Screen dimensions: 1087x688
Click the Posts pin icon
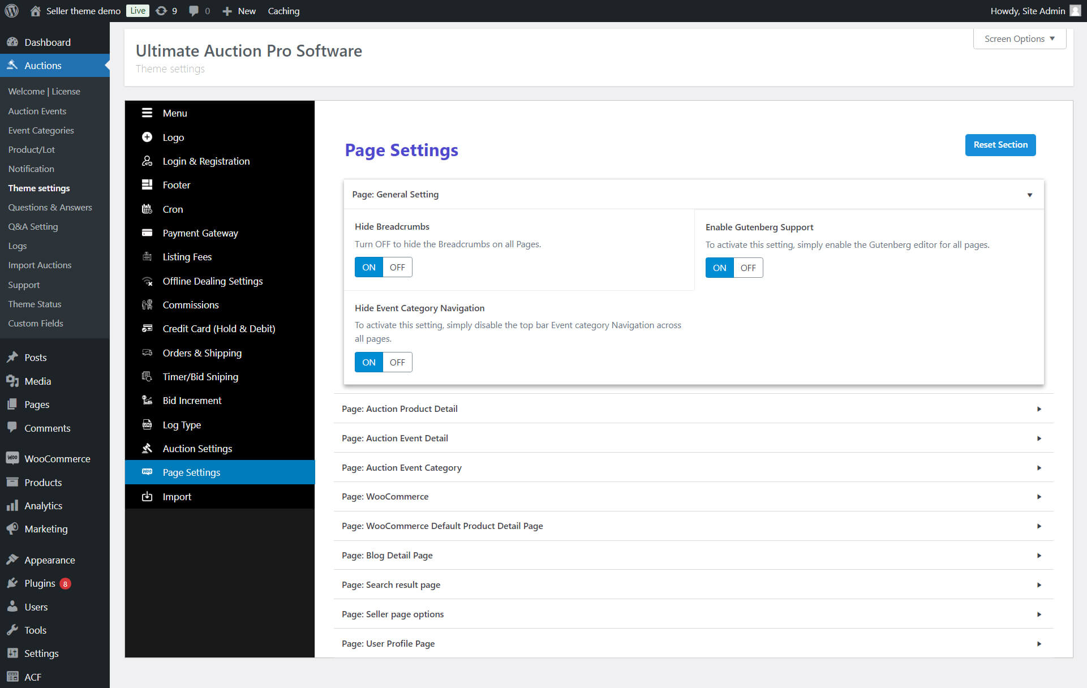(x=12, y=357)
